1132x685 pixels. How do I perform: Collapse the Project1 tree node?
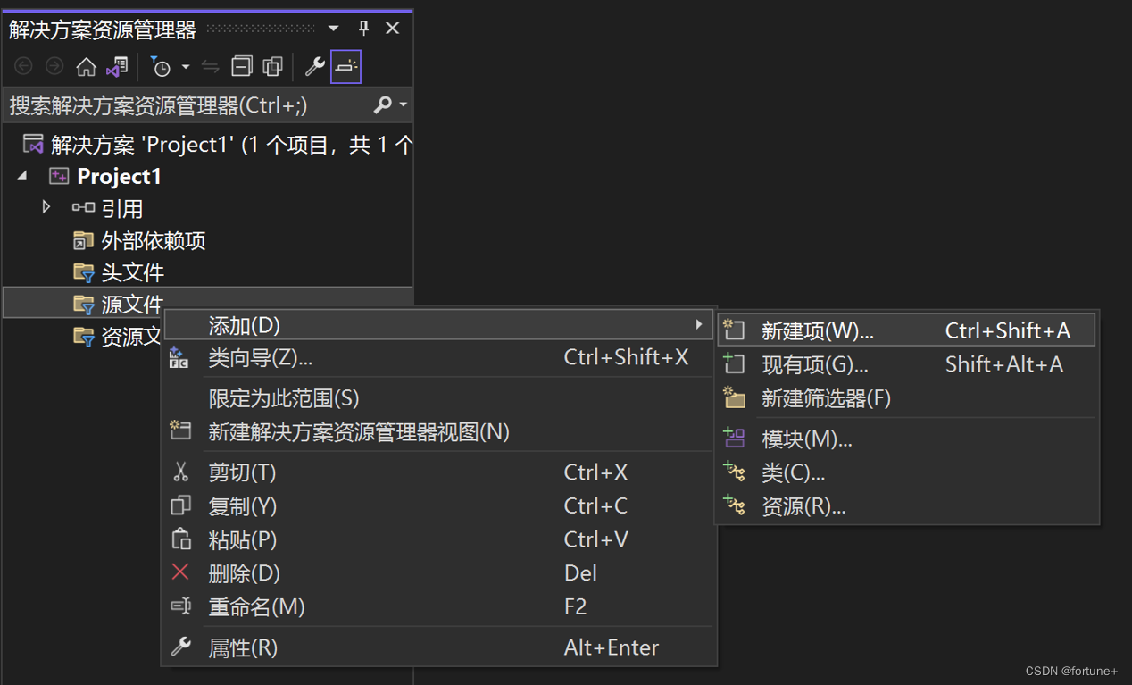[x=21, y=176]
